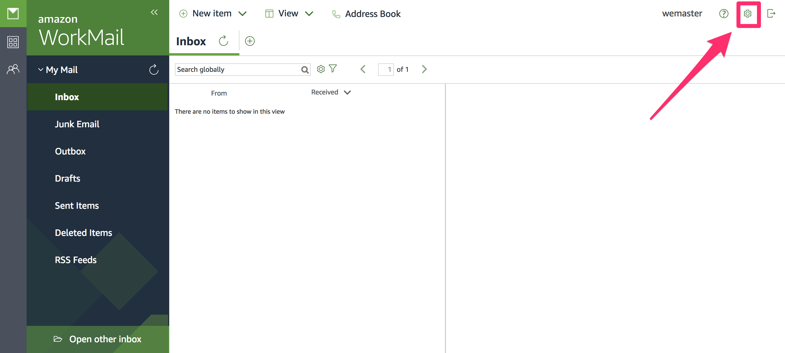Viewport: 785px width, 353px height.
Task: Open the calendar view in the sidebar
Action: 13,42
